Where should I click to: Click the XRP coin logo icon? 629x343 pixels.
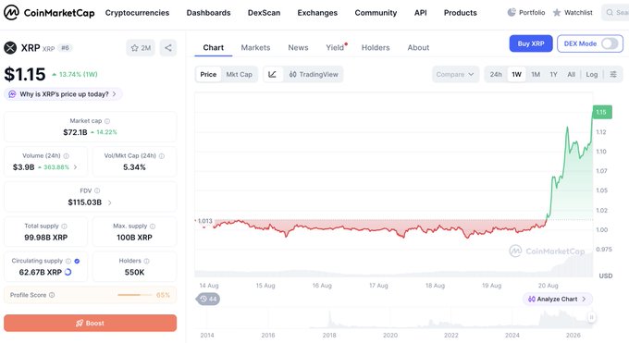[x=10, y=48]
